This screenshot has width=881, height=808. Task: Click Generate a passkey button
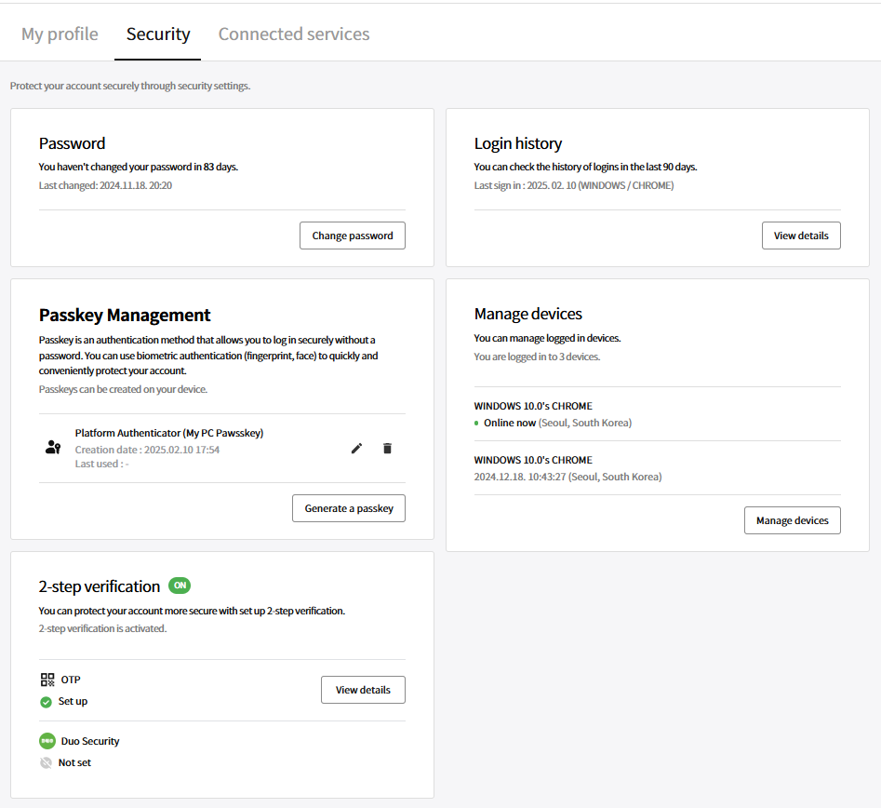pos(348,508)
